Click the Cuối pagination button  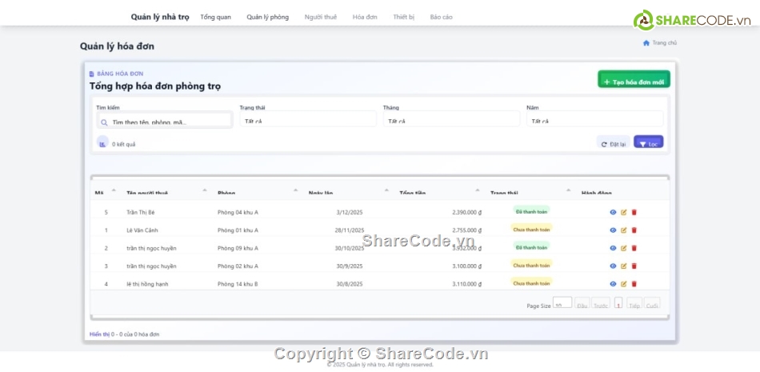pos(652,303)
